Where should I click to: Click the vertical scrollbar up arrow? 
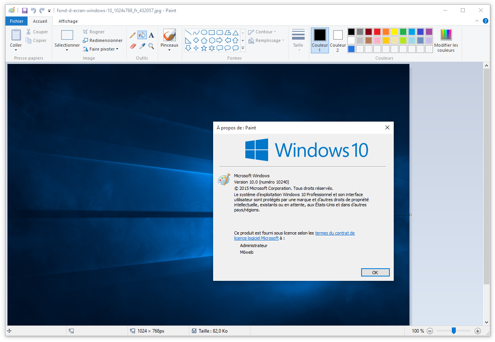[x=487, y=65]
